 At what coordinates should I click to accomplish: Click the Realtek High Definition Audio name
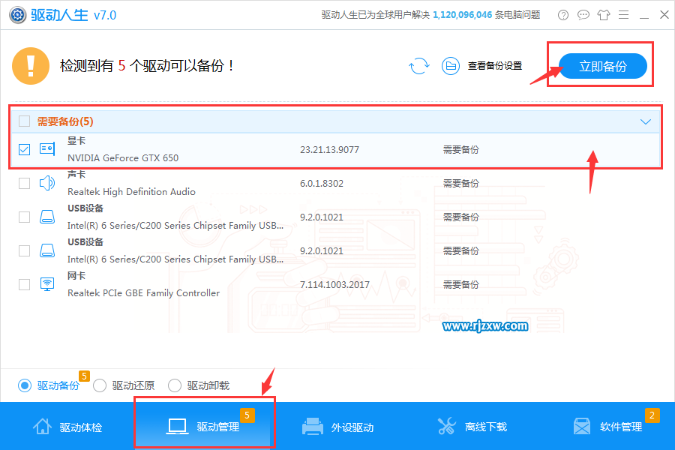[x=131, y=192]
